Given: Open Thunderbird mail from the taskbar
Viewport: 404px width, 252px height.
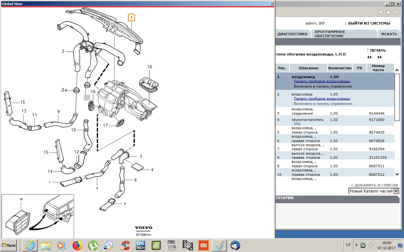Looking at the screenshot, I should pyautogui.click(x=235, y=245).
